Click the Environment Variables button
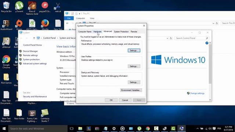Image resolution: width=235 pixels, height=132 pixels. (x=131, y=90)
